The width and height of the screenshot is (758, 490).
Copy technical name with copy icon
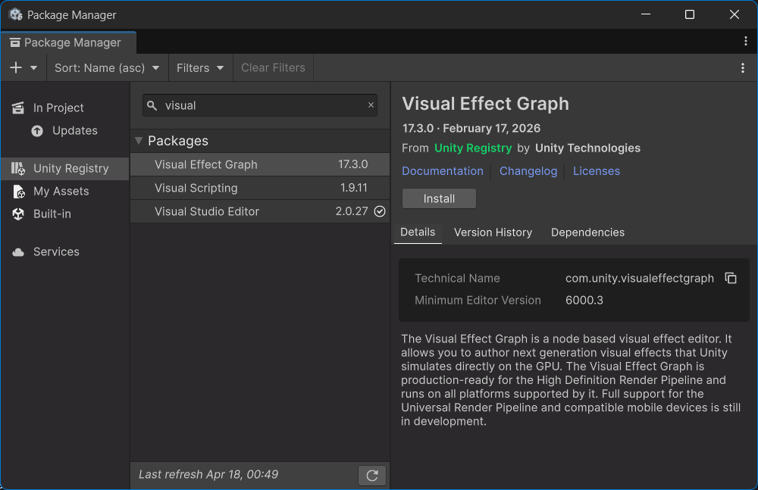pos(731,278)
